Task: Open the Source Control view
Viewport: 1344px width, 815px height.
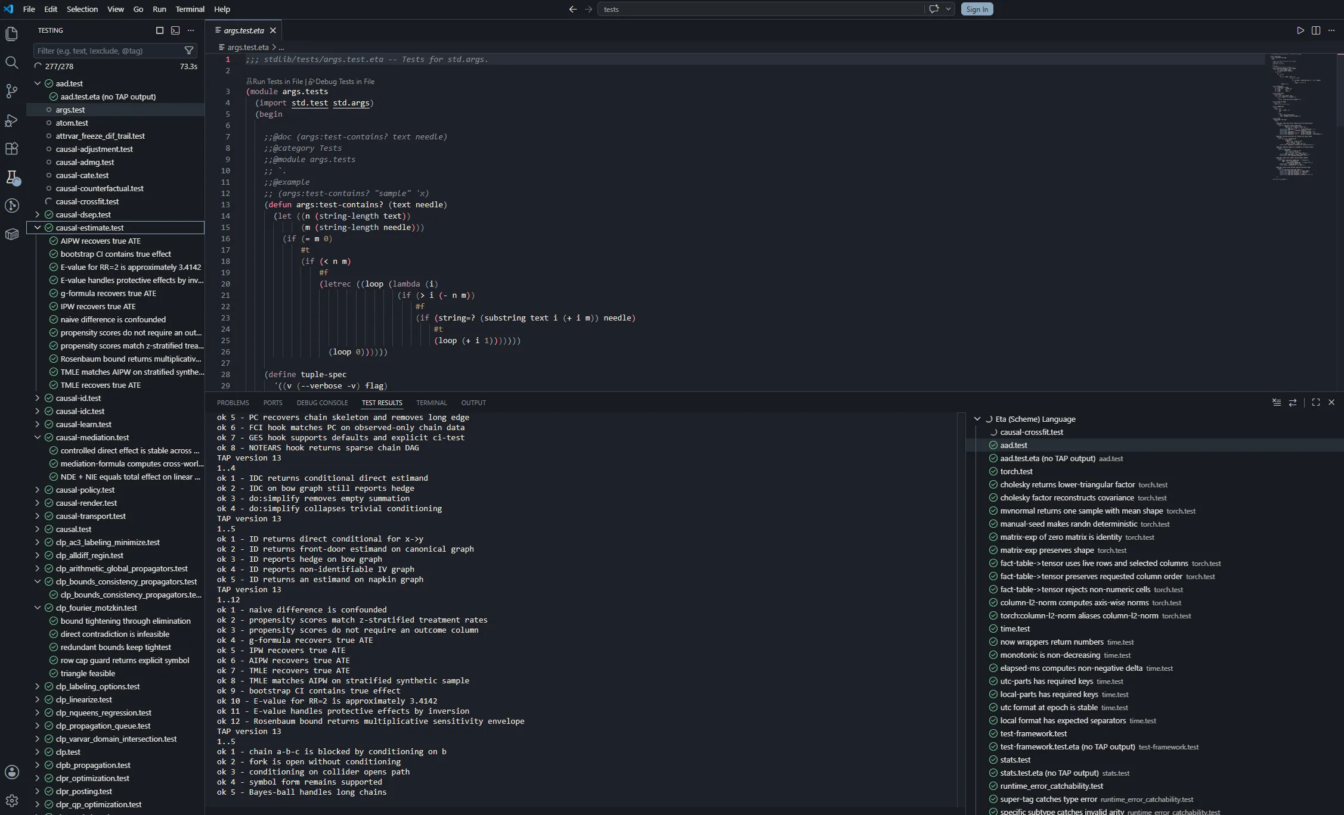Action: [12, 91]
